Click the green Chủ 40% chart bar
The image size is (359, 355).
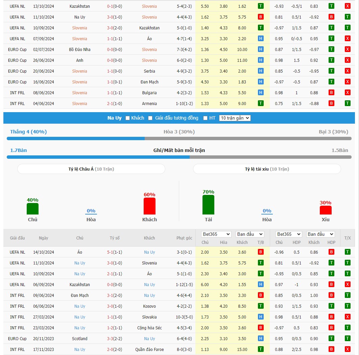point(32,209)
